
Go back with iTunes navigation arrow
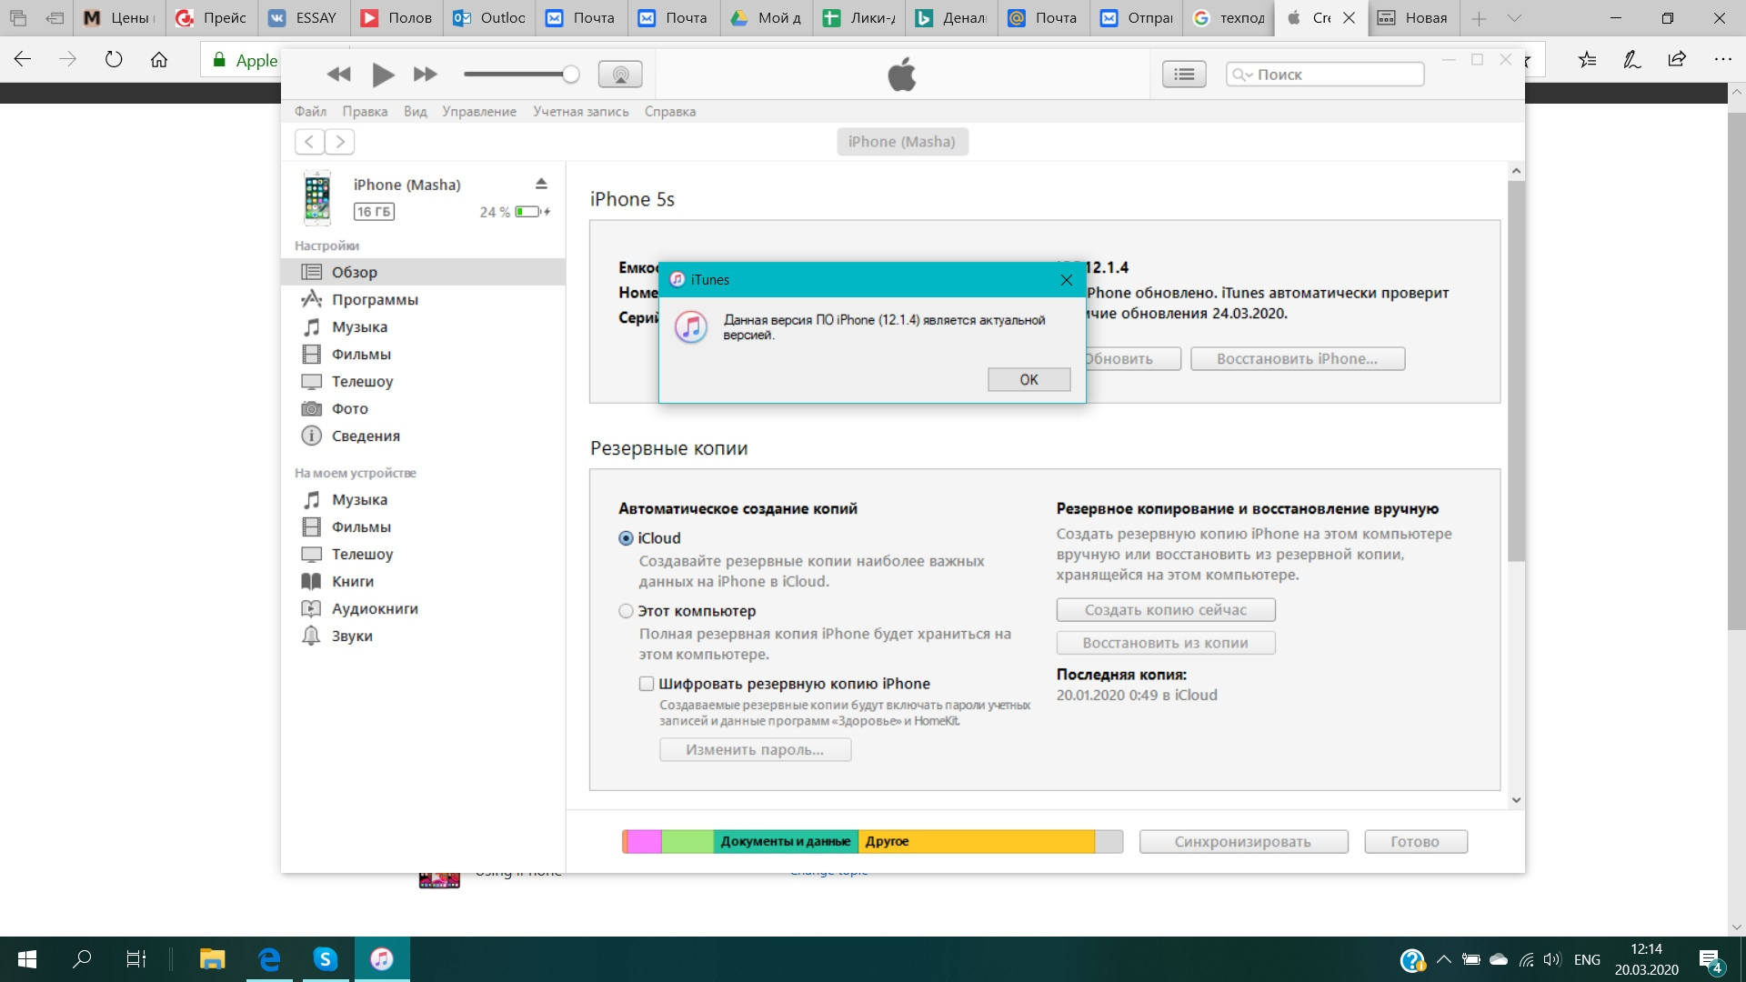(x=309, y=142)
